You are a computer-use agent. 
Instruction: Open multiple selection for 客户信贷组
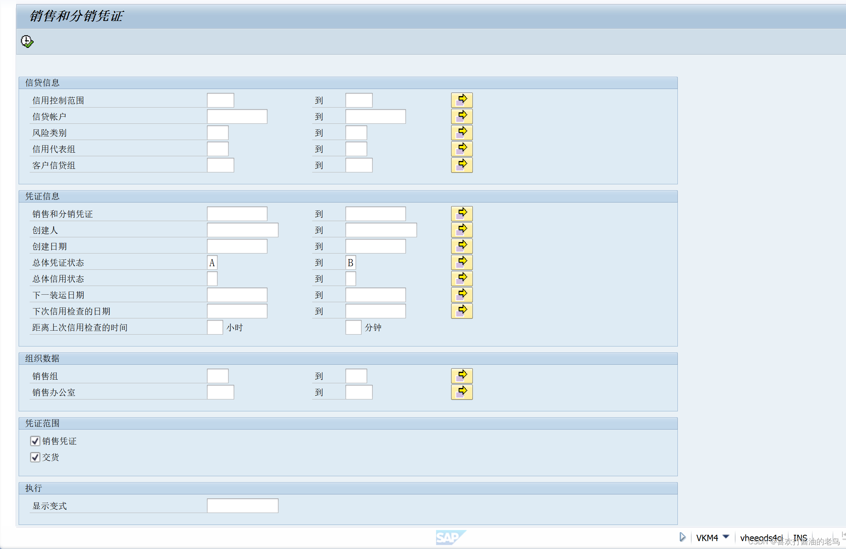click(461, 165)
